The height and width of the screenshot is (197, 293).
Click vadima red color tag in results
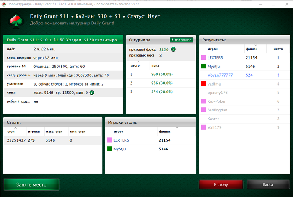(203, 84)
